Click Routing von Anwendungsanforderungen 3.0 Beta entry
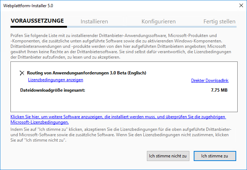The image size is (247, 170). [86, 73]
